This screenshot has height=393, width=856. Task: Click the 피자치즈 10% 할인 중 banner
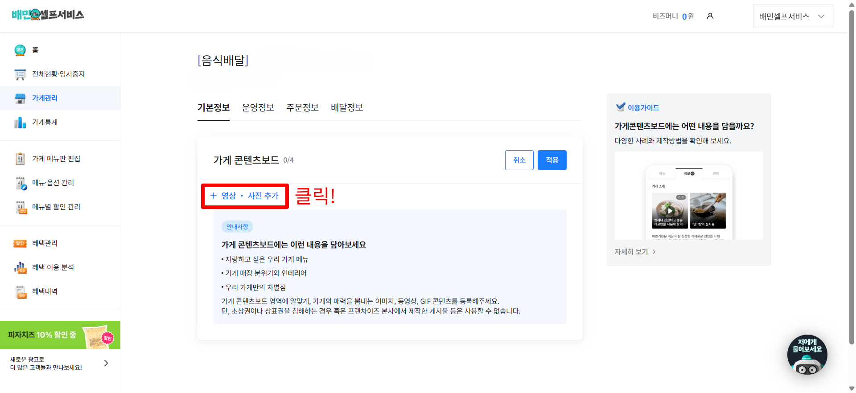coord(60,335)
